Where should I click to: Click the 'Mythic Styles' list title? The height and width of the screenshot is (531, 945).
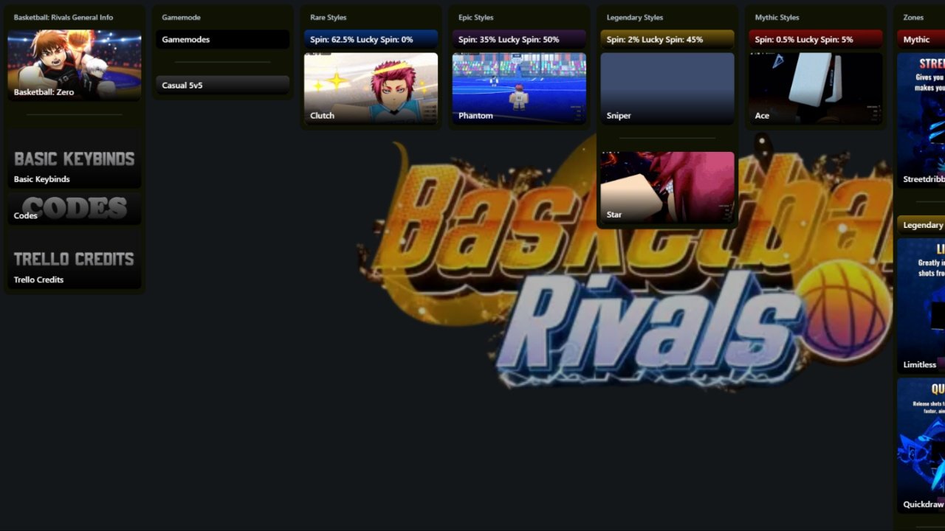(777, 17)
